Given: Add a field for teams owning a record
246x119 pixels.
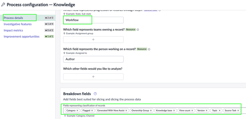Looking at the screenshot, I should tap(93, 40).
